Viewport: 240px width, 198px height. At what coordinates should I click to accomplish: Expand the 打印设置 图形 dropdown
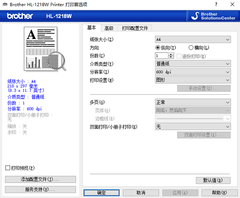click(192, 80)
